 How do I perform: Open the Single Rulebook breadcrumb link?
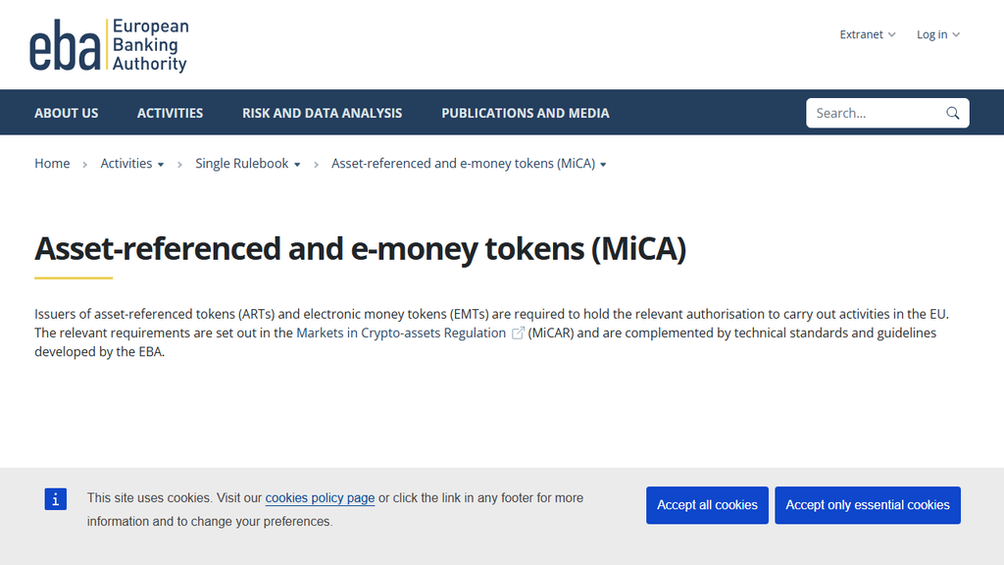[242, 164]
